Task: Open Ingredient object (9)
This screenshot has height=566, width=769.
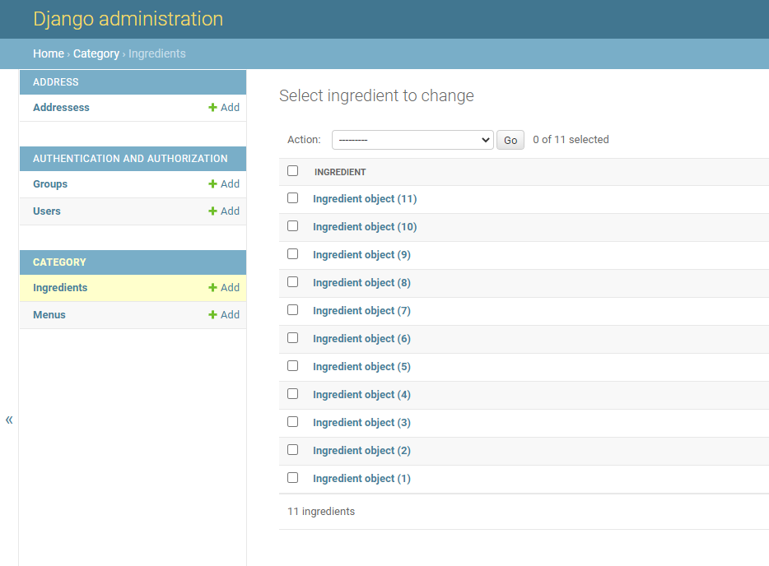Action: point(362,255)
